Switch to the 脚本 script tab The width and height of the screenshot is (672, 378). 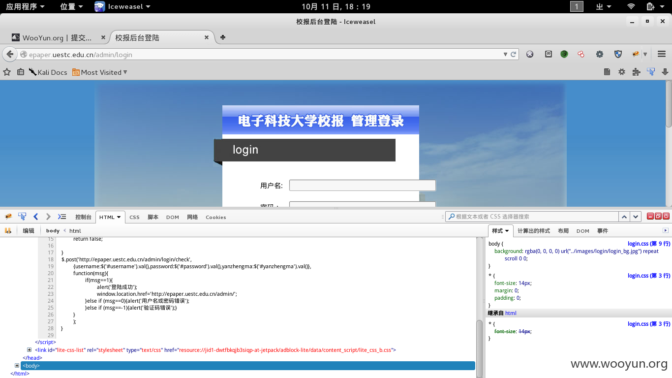153,217
